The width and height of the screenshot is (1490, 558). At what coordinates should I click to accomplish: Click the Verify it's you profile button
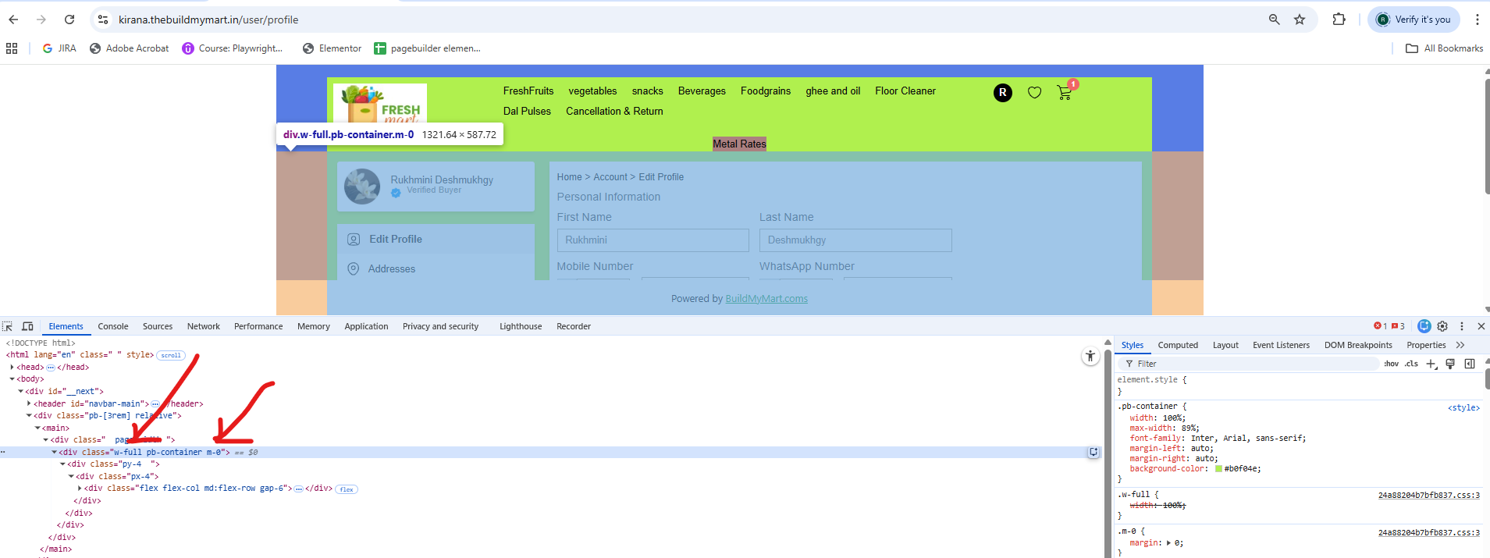click(x=1414, y=20)
